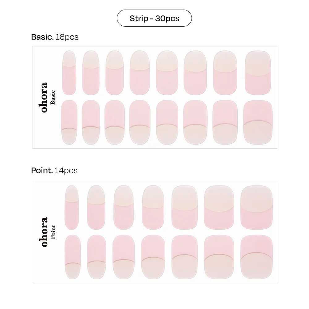
Task: Select the widest nail in Point sheet's top row
Action: pyautogui.click(x=256, y=207)
